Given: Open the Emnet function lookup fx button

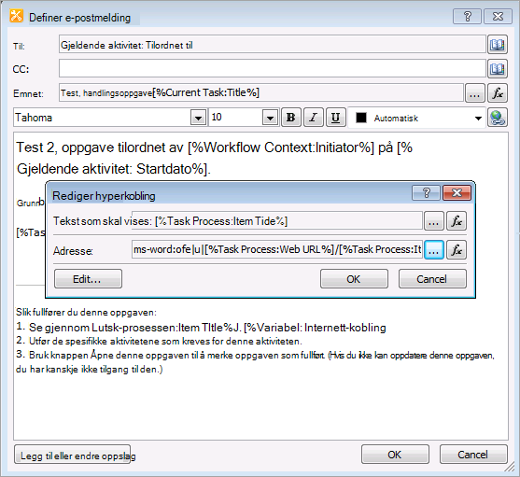Looking at the screenshot, I should (x=498, y=92).
